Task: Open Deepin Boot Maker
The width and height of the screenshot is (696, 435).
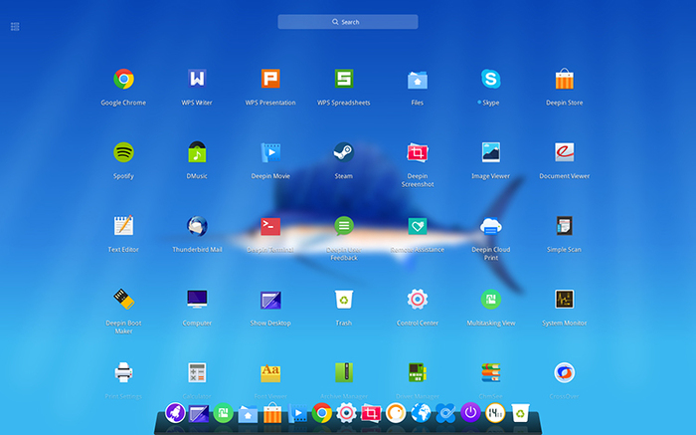Action: point(123,299)
